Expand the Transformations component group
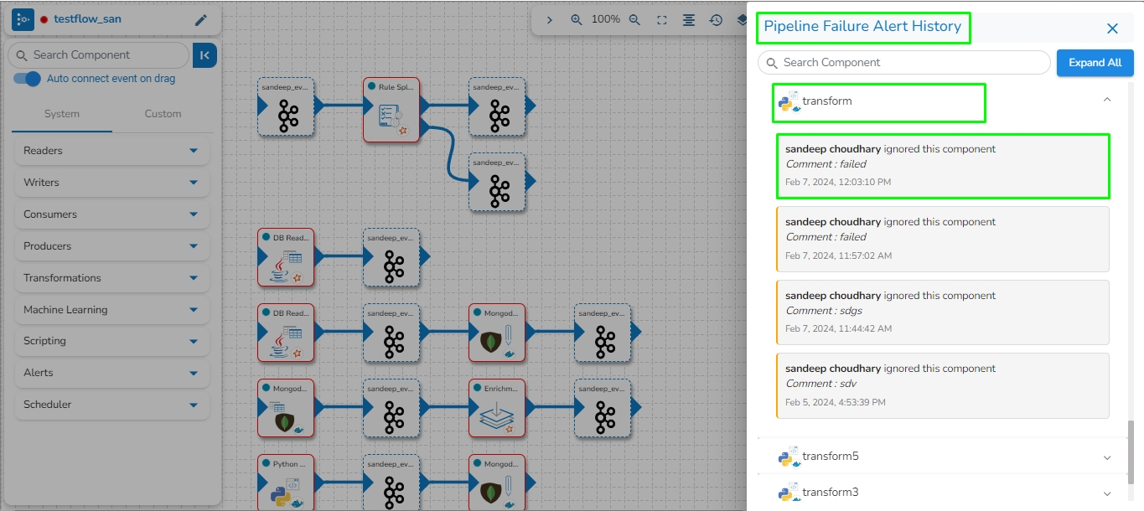This screenshot has width=1144, height=511. [112, 278]
